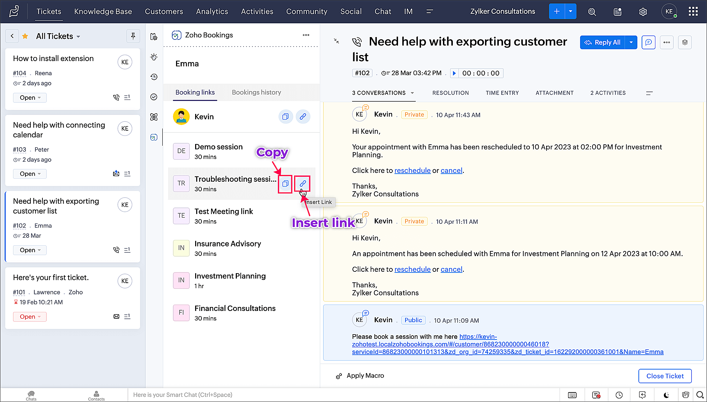Copy the Troubleshooting session booking link

285,184
